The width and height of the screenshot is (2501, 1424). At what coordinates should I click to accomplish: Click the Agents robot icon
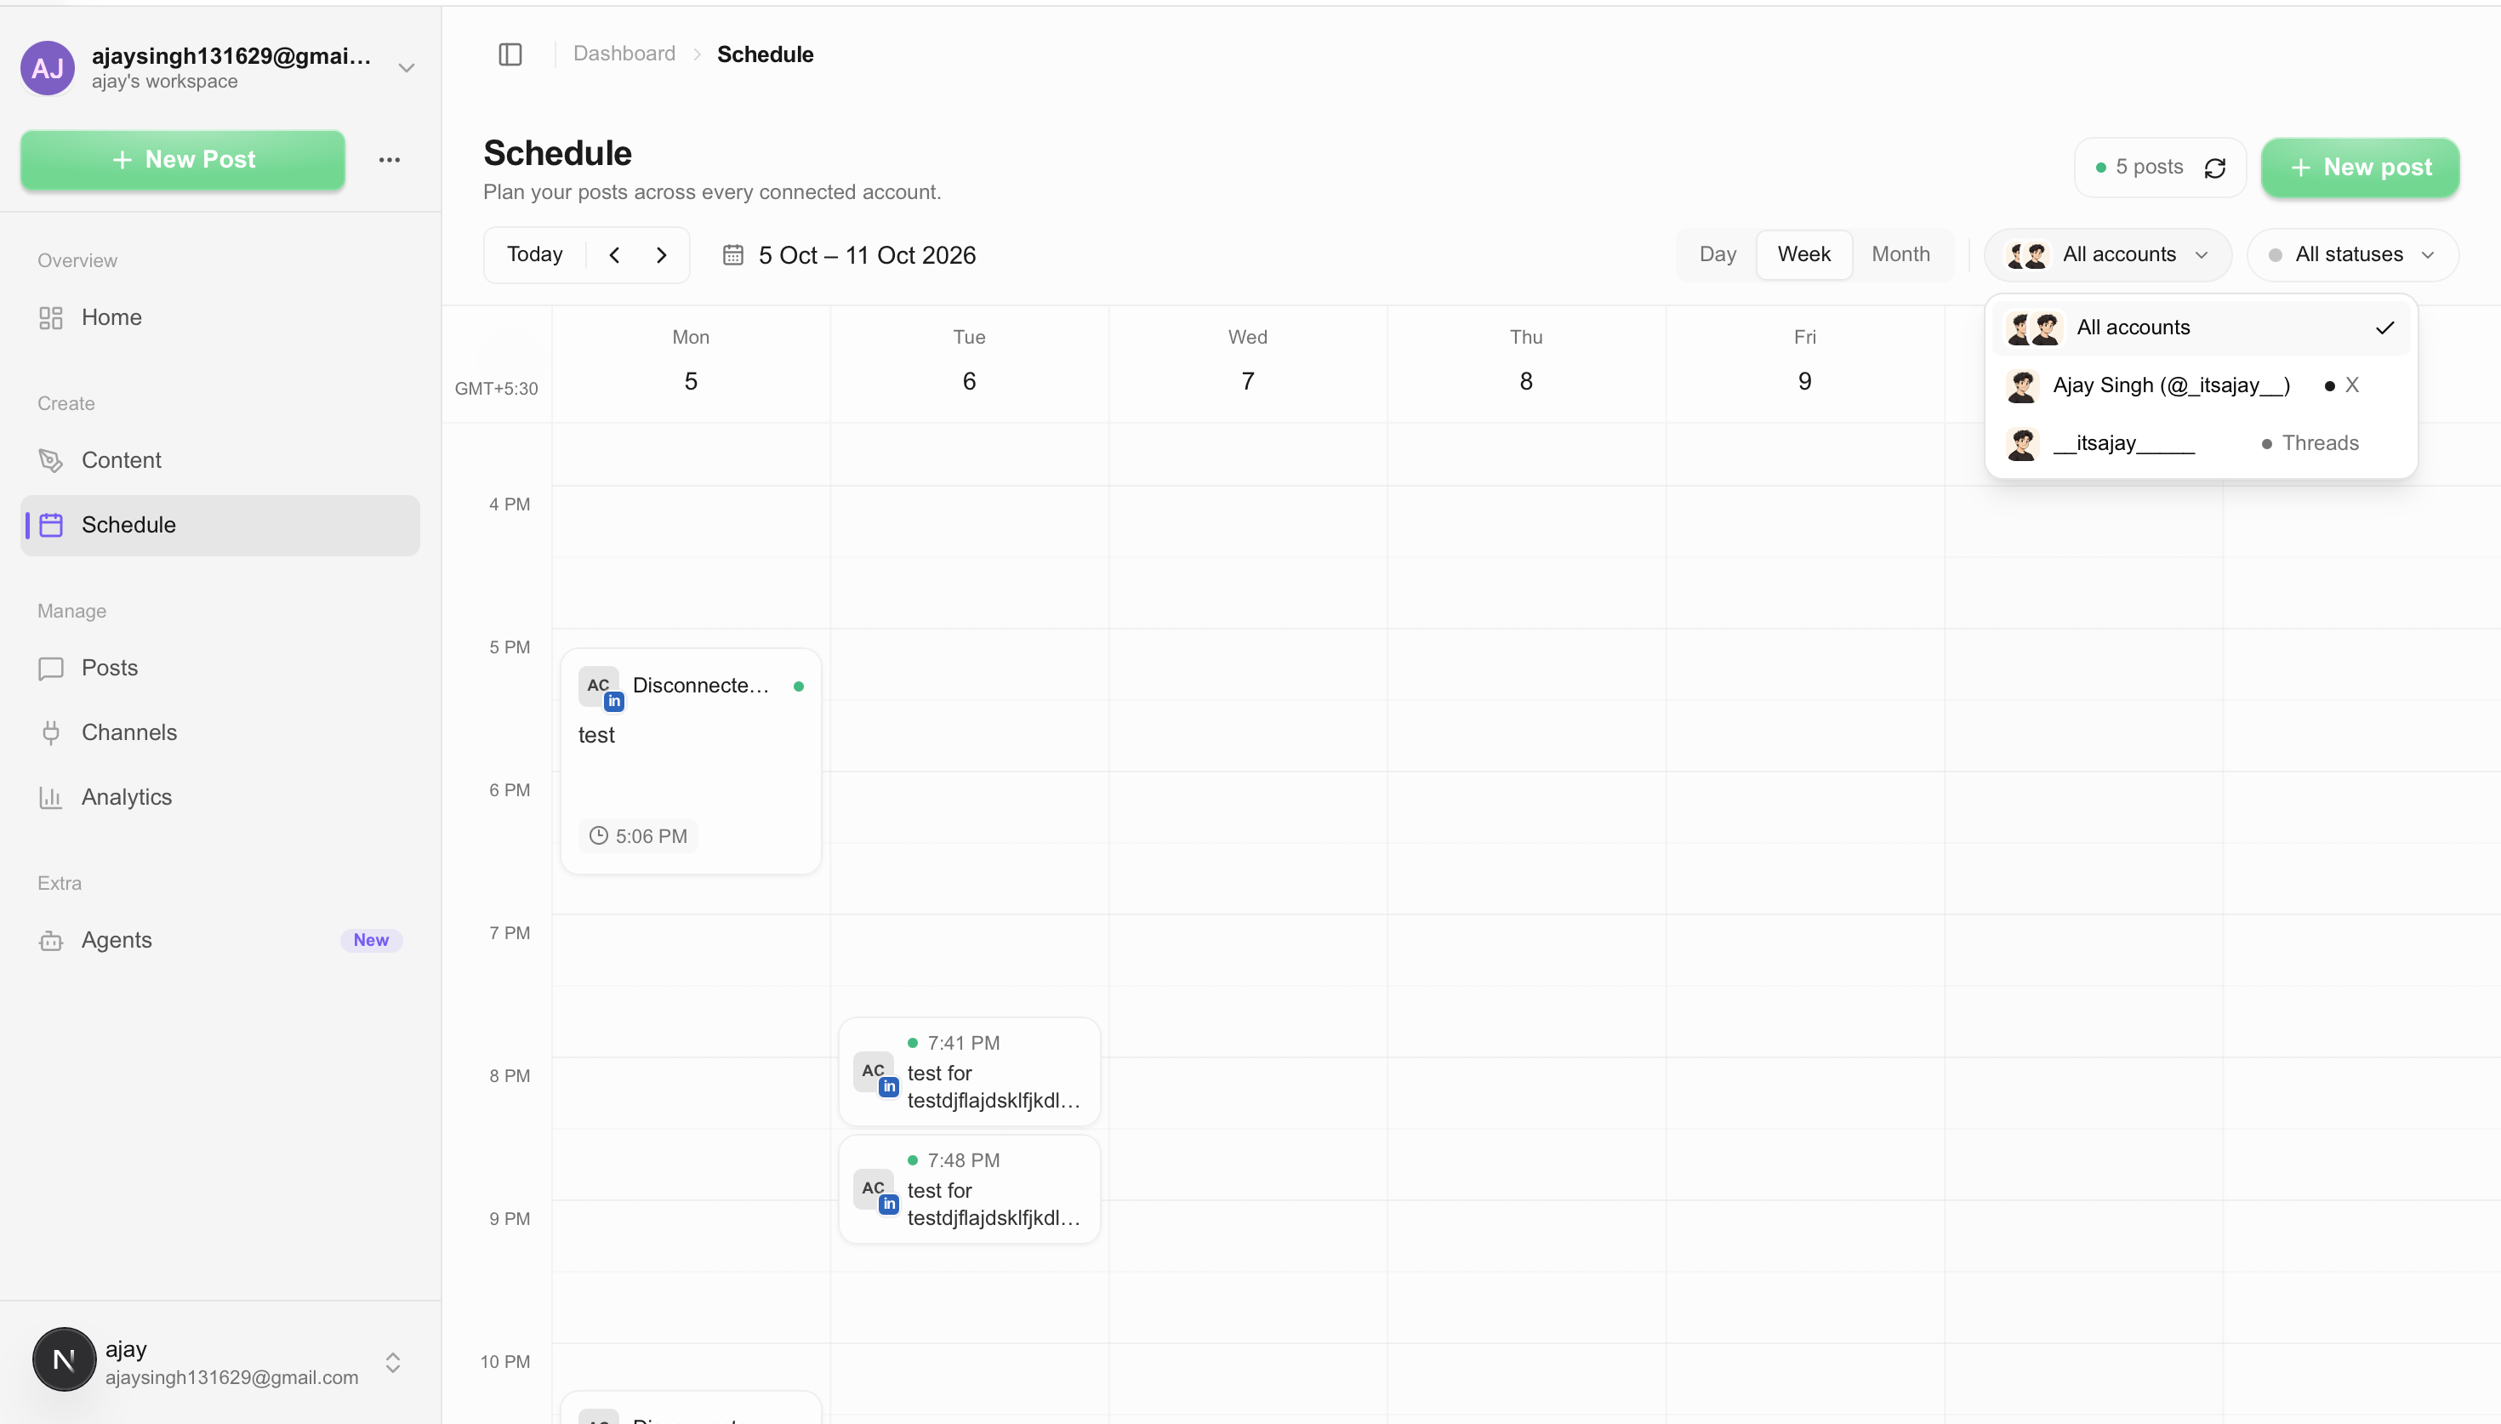click(x=51, y=941)
